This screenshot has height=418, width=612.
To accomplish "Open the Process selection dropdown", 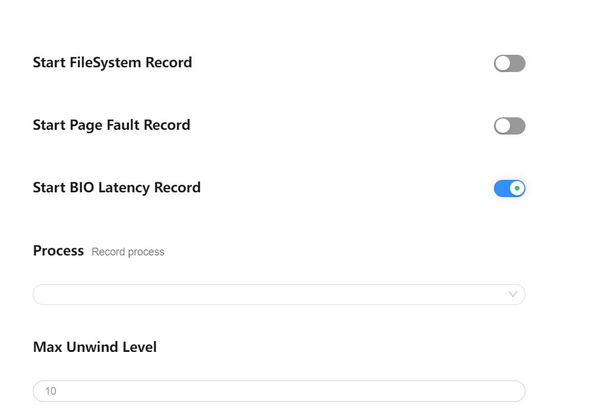I will 279,295.
